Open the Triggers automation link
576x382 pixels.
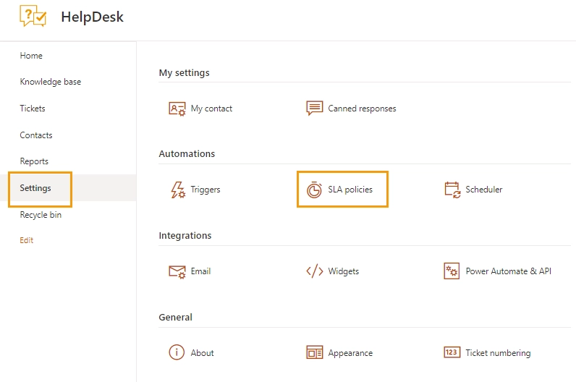[206, 190]
